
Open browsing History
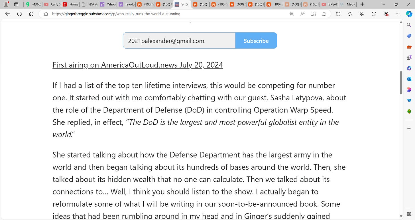coord(374,14)
